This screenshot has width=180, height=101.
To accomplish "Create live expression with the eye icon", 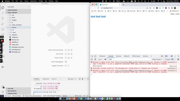I will tap(105, 59).
